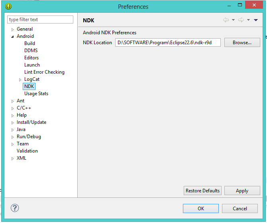Close the Preferences window
The width and height of the screenshot is (267, 223).
[x=254, y=5]
